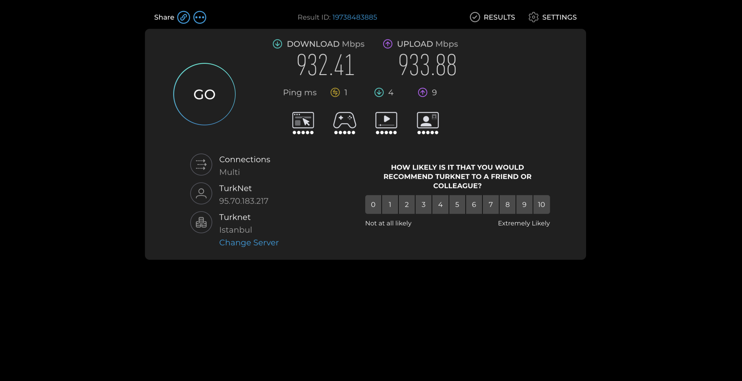Image resolution: width=742 pixels, height=381 pixels.
Task: Give TurkNet a score of 8
Action: pyautogui.click(x=508, y=205)
